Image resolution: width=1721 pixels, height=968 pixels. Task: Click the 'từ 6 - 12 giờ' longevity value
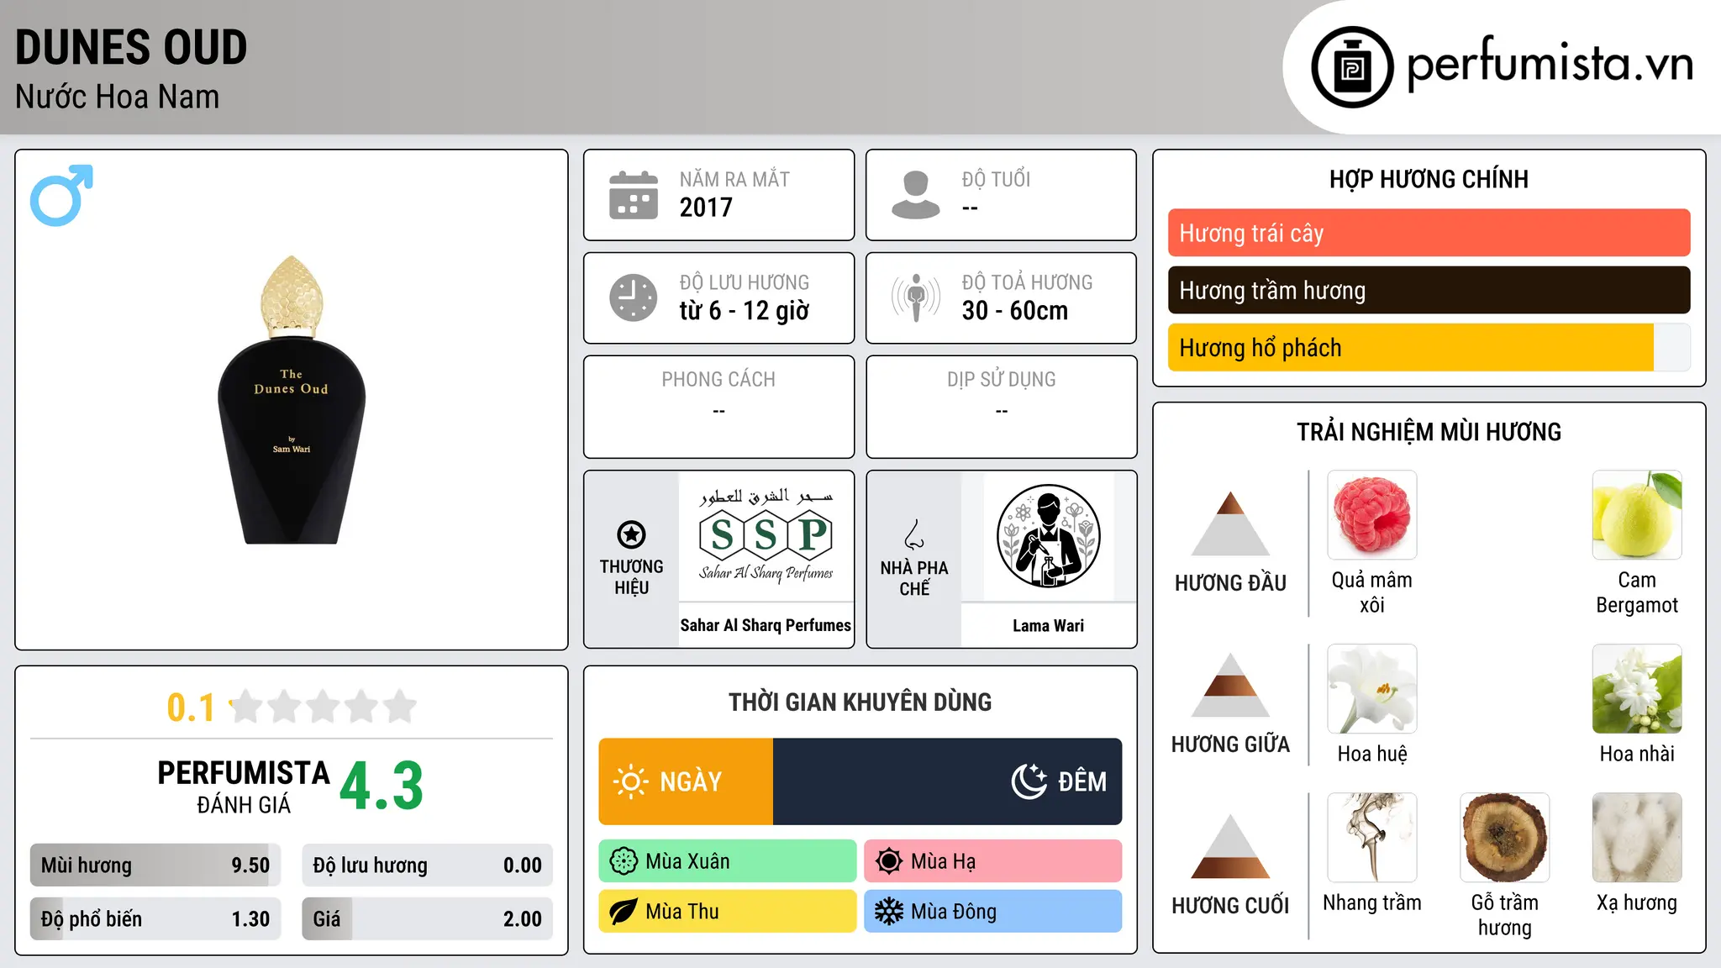pyautogui.click(x=744, y=311)
